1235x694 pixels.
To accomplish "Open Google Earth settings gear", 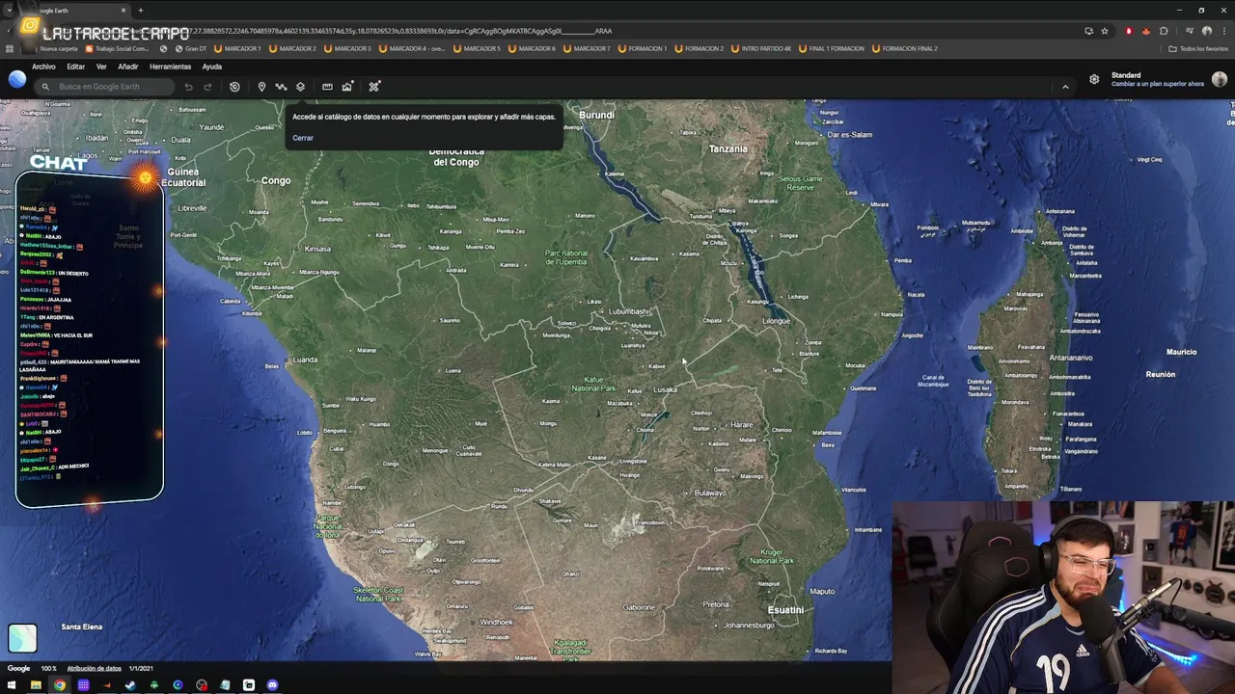I will 1094,79.
